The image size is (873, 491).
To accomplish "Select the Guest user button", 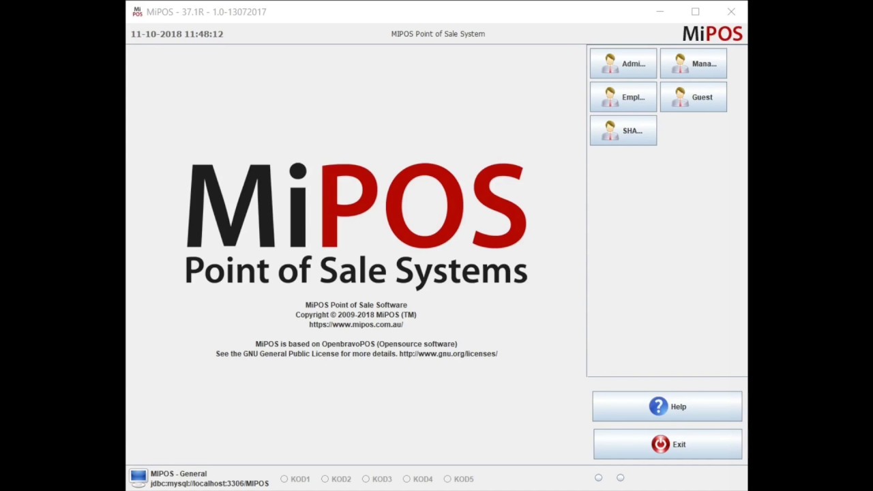I will coord(694,97).
